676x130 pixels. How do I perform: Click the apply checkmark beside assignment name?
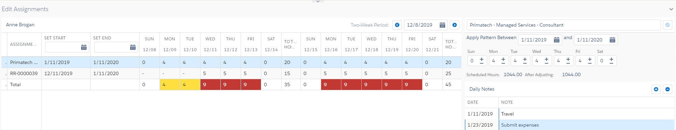coord(668,25)
